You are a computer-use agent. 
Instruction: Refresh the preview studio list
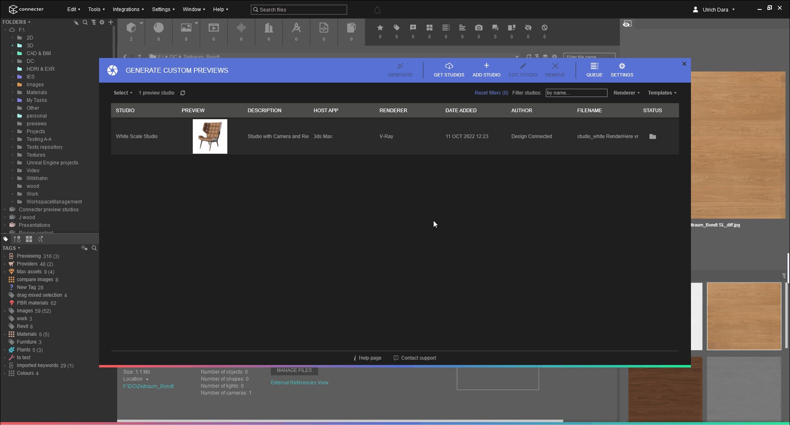182,93
